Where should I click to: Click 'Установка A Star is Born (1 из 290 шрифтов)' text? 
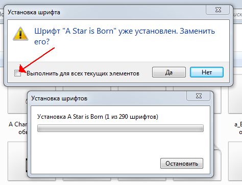click(98, 117)
